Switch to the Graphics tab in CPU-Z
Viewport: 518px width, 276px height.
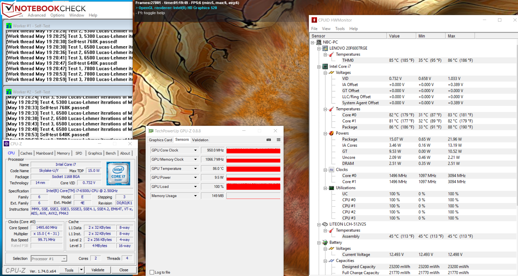coord(95,153)
